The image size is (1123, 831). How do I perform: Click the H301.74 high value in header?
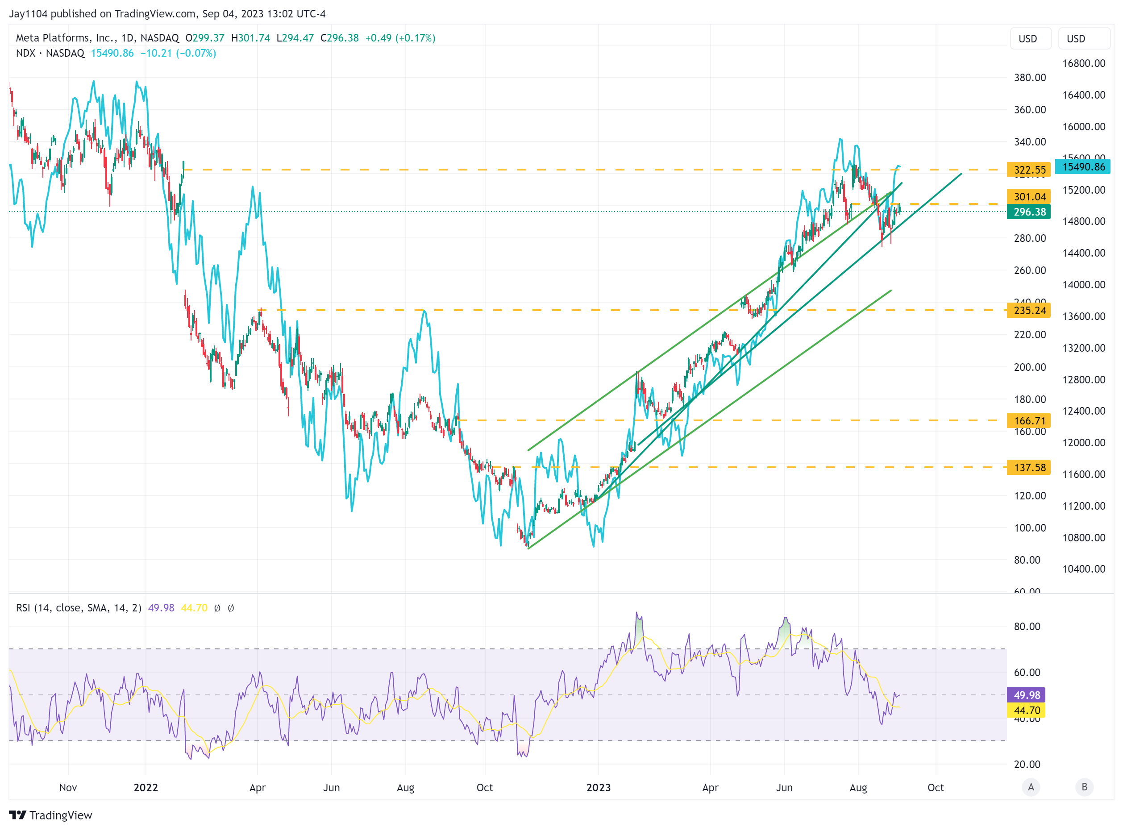[250, 38]
